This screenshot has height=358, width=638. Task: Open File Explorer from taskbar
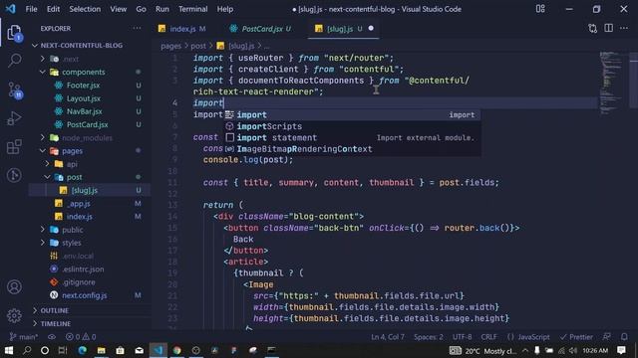click(101, 350)
